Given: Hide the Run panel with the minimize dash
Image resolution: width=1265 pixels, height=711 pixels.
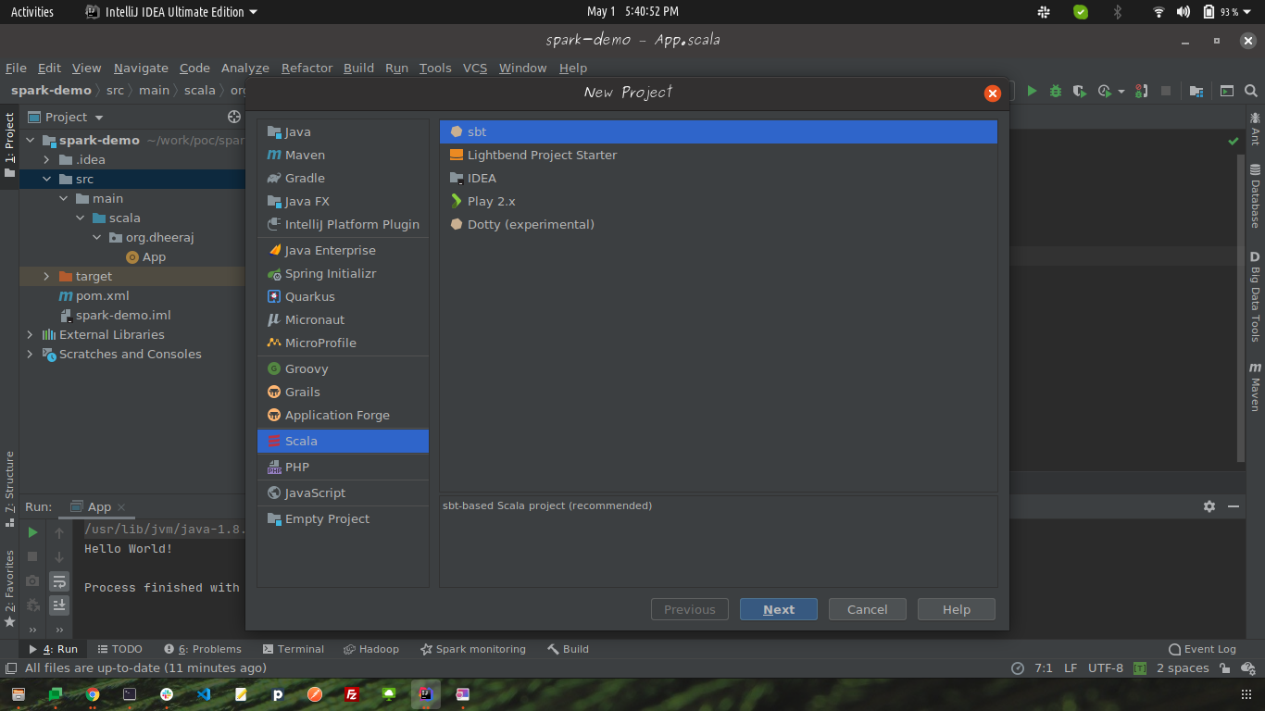Looking at the screenshot, I should point(1234,506).
